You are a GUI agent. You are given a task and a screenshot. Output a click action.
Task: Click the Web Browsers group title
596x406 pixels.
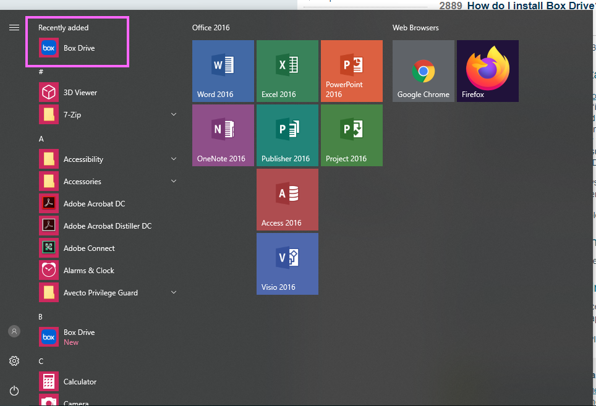pos(415,28)
